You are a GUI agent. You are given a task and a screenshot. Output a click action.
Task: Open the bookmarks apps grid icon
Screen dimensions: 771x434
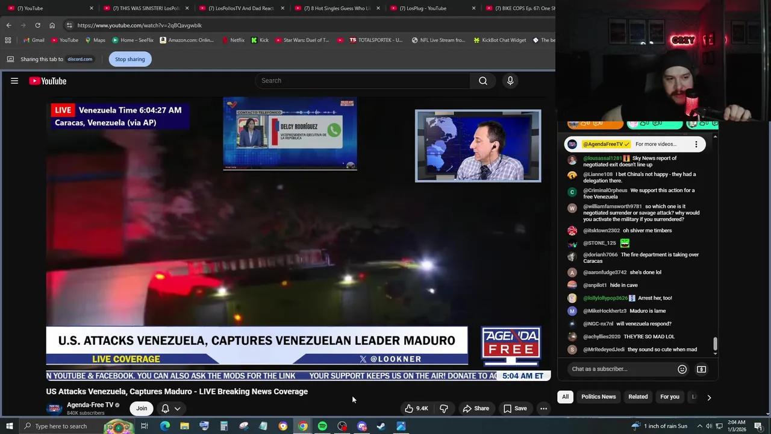[x=8, y=40]
